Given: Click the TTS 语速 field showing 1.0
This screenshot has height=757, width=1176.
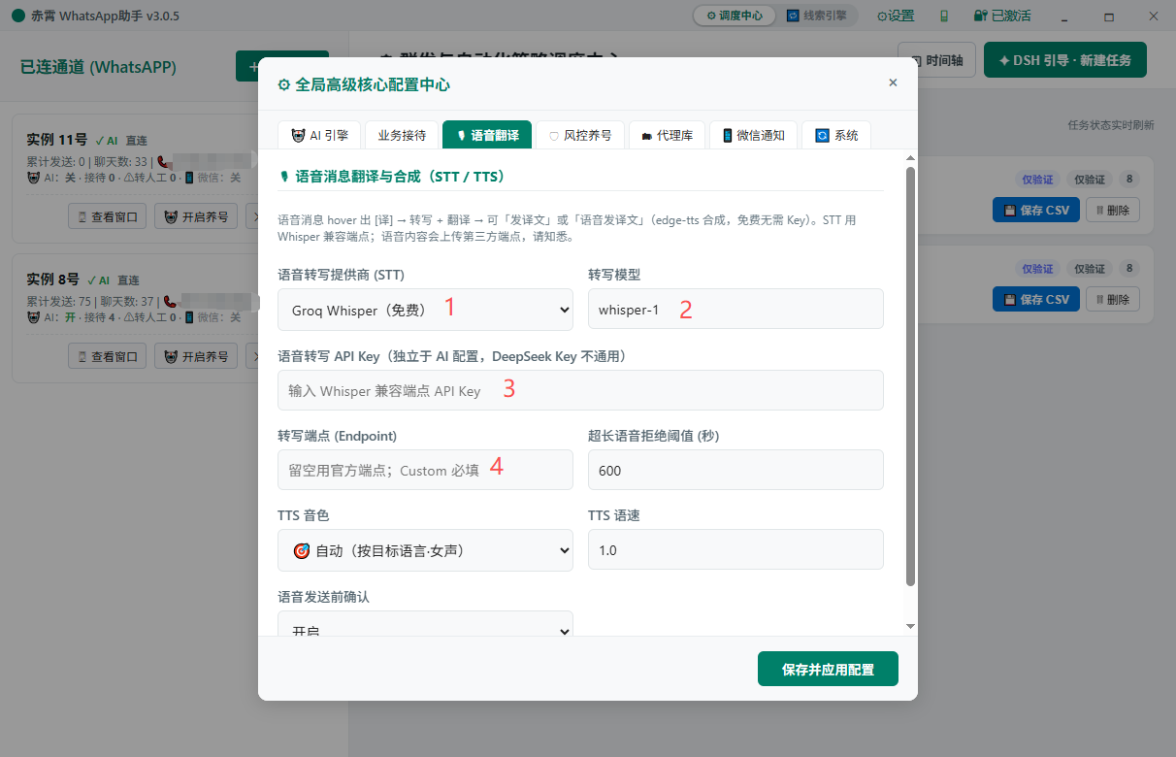Looking at the screenshot, I should (x=735, y=549).
